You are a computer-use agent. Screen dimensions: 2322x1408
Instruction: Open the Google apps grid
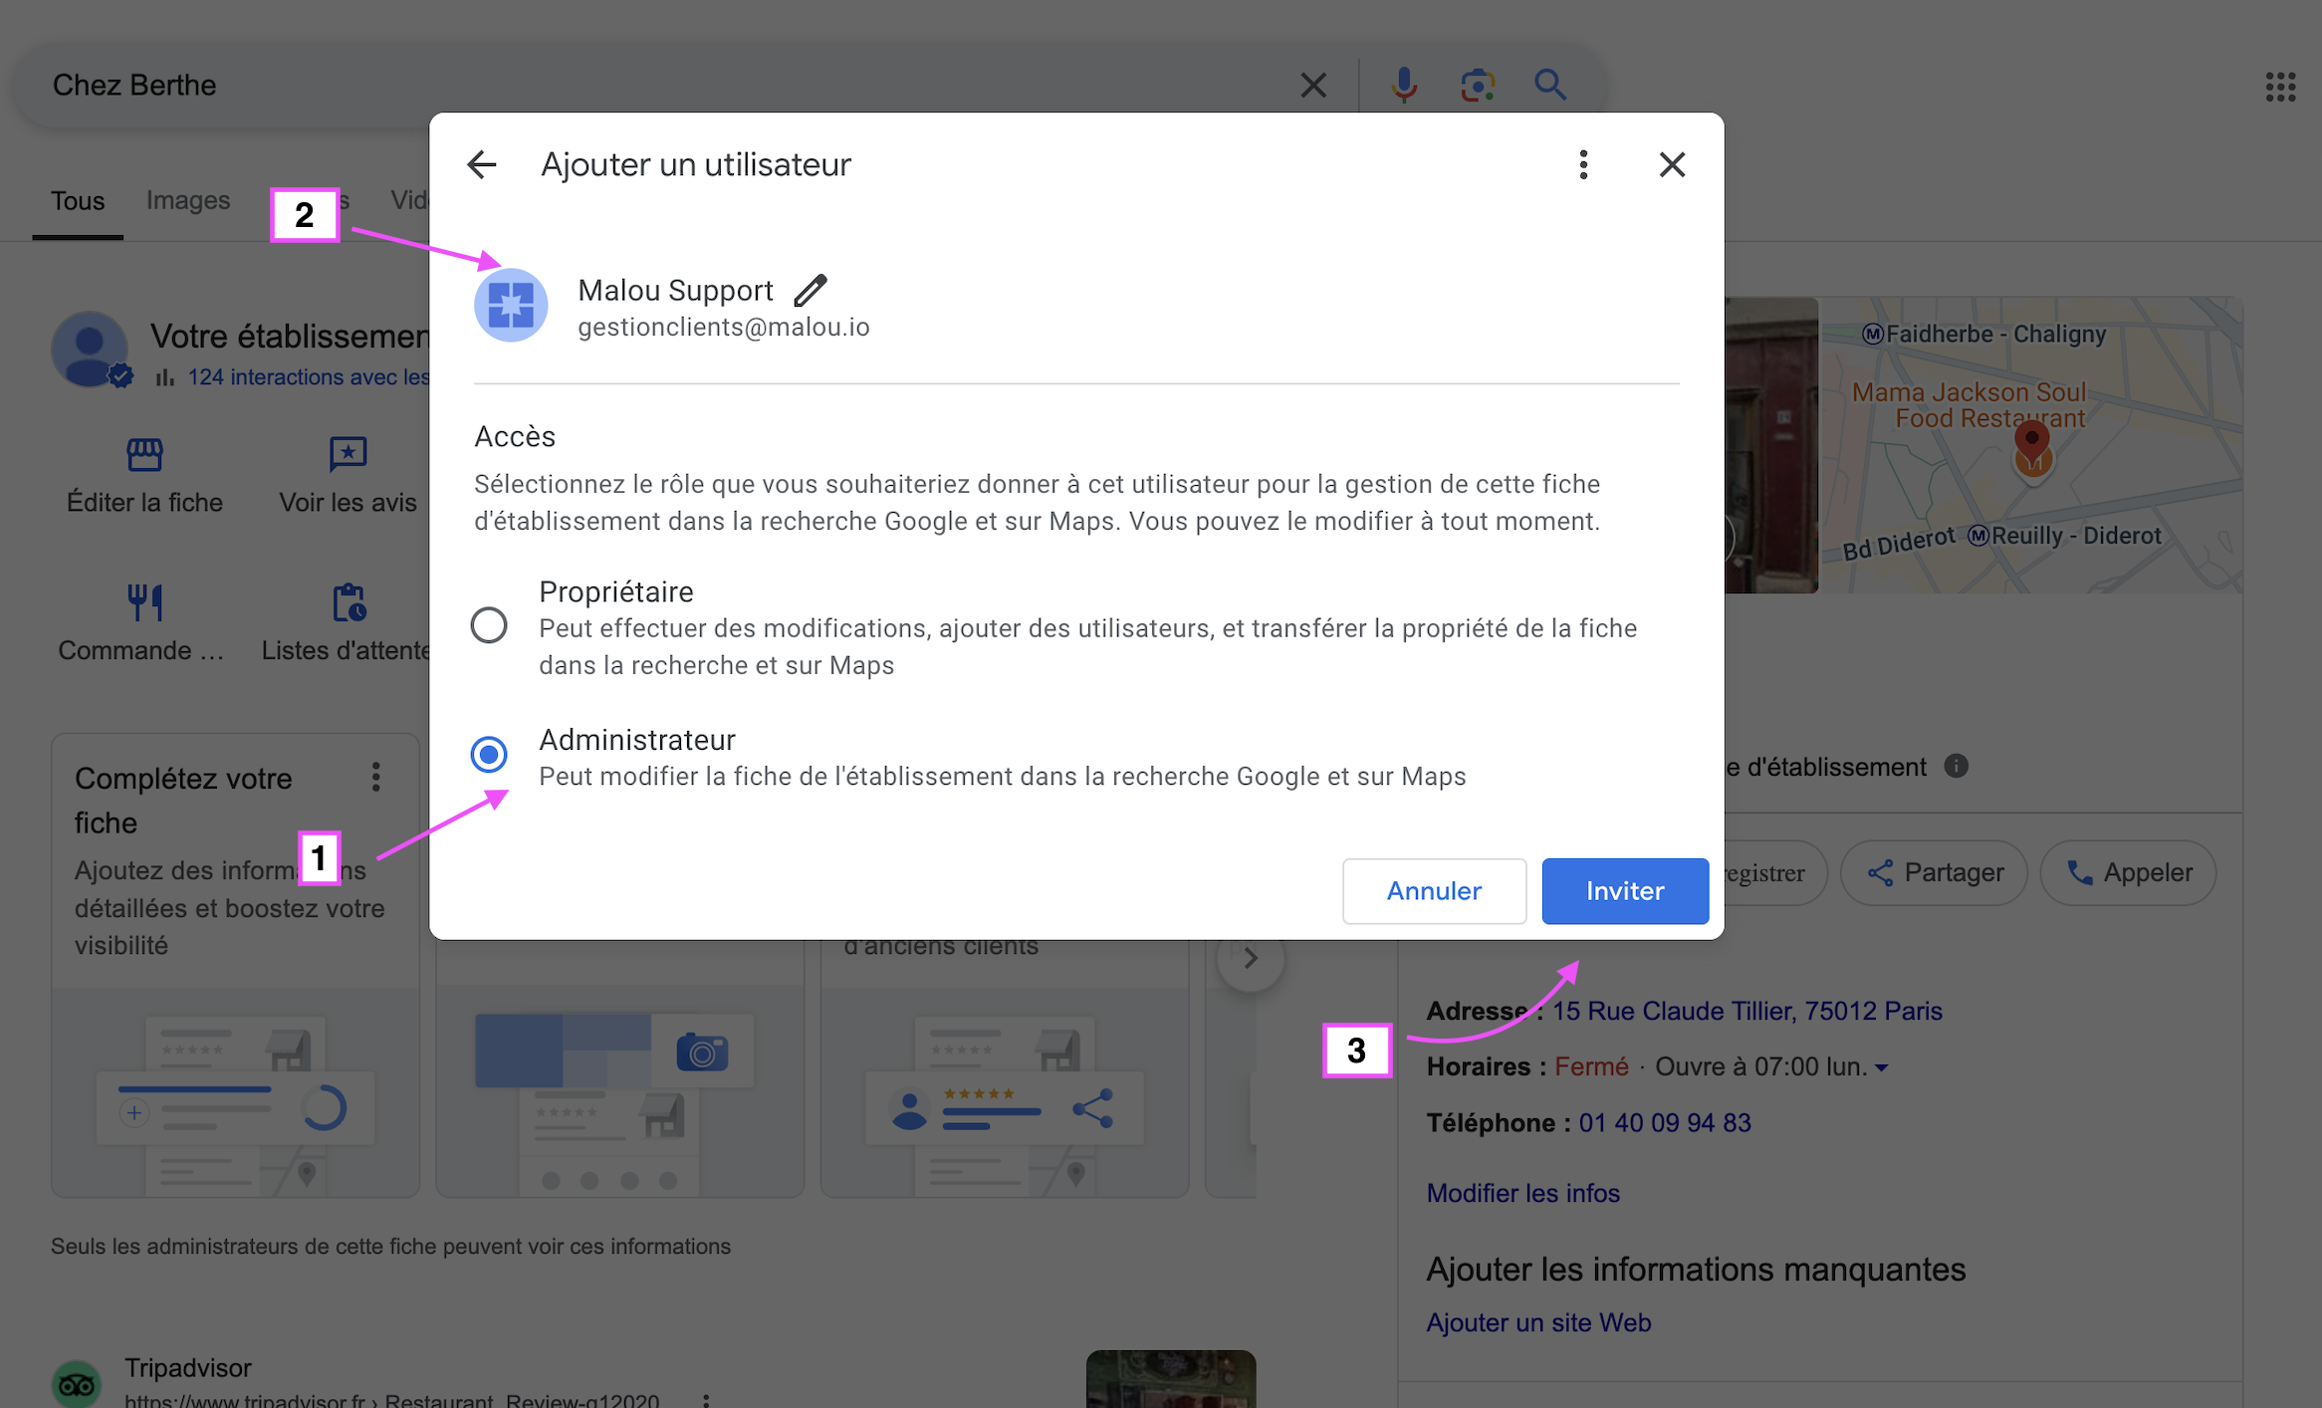(x=2280, y=87)
